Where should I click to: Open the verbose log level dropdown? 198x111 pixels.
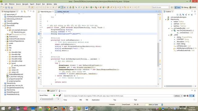[x=178, y=96]
